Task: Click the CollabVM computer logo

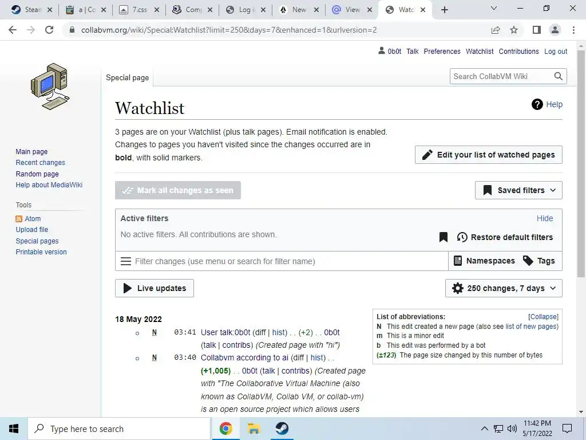Action: pyautogui.click(x=50, y=87)
